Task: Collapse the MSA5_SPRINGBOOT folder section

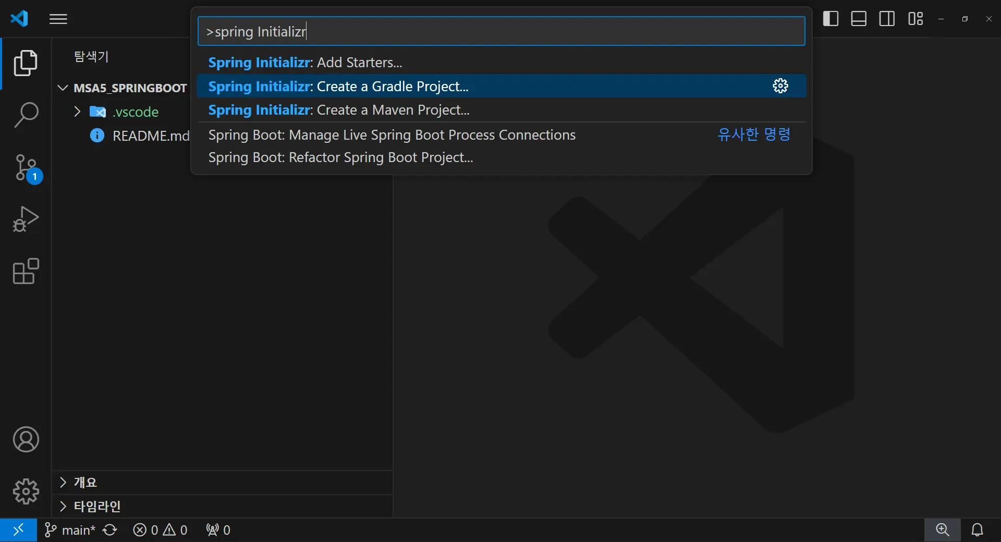Action: pyautogui.click(x=123, y=88)
